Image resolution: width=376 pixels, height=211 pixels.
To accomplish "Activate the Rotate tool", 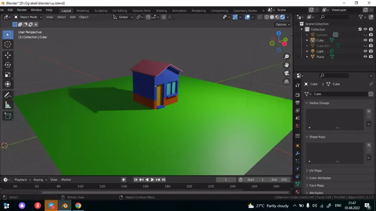I will [x=8, y=65].
